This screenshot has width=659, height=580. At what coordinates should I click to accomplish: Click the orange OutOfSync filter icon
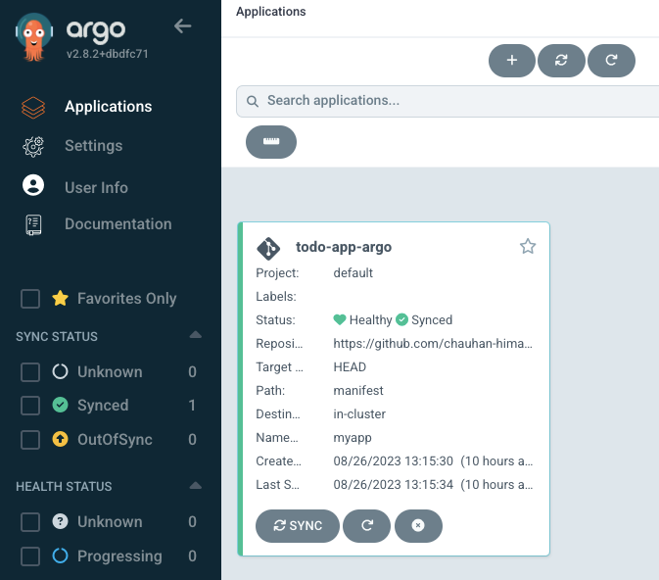click(60, 439)
